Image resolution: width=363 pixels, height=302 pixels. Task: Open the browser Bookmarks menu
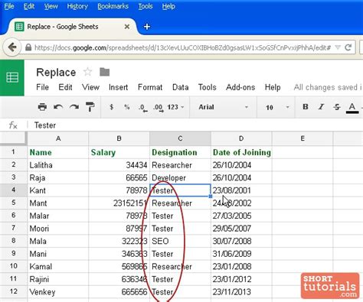point(113,6)
